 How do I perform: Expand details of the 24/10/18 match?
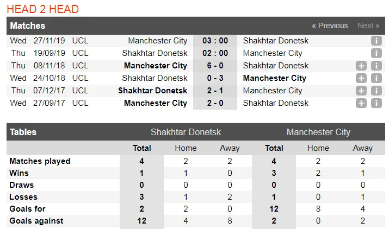361,78
